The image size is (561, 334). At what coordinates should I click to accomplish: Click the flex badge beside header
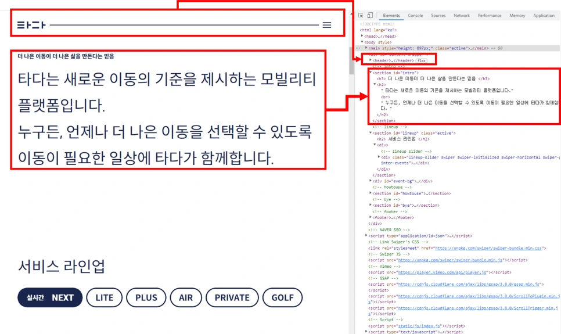coord(422,60)
